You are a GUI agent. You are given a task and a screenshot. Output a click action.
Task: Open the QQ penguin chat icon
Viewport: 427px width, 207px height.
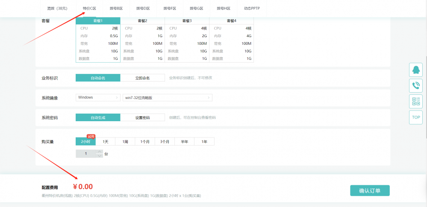click(x=415, y=69)
